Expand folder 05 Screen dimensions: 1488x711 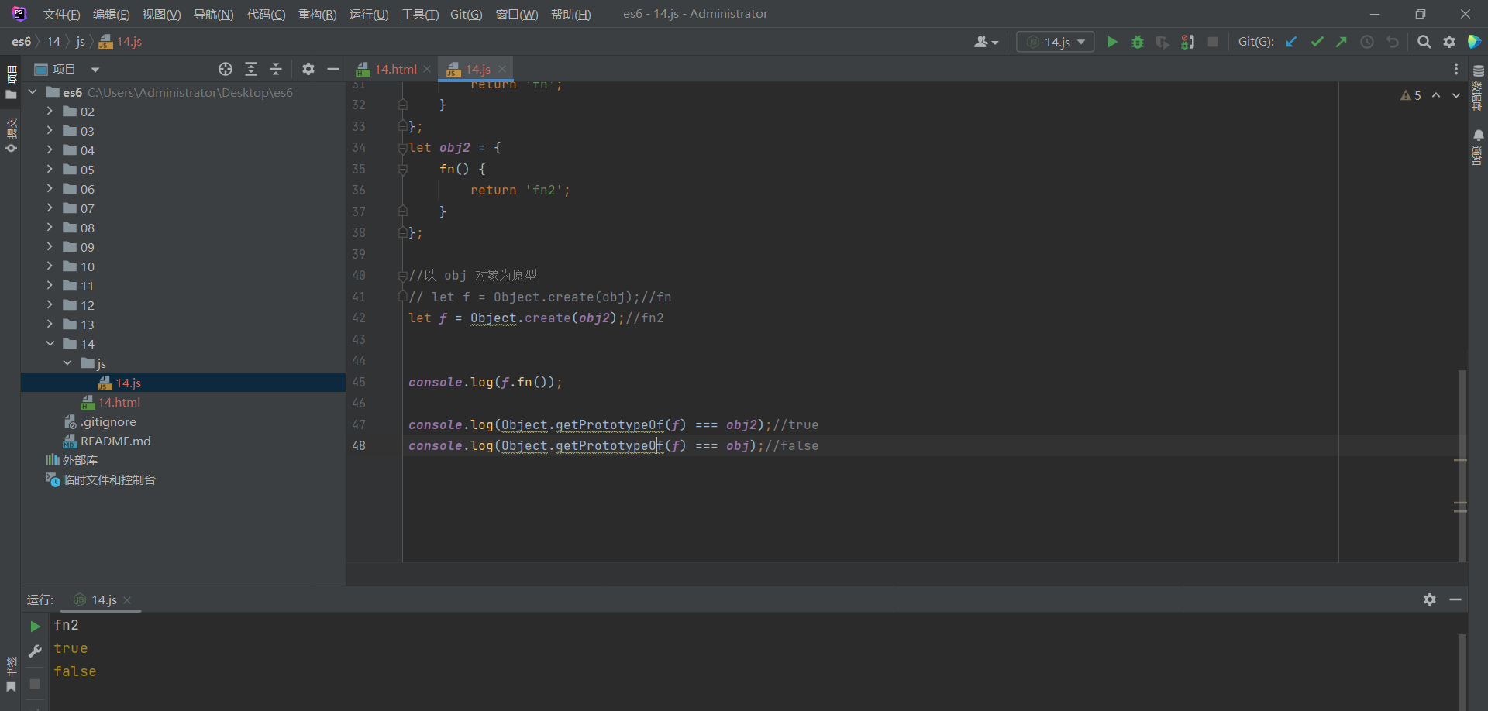click(50, 170)
